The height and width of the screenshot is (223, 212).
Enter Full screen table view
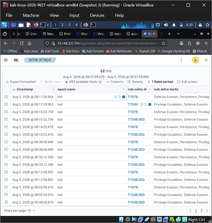click(187, 82)
